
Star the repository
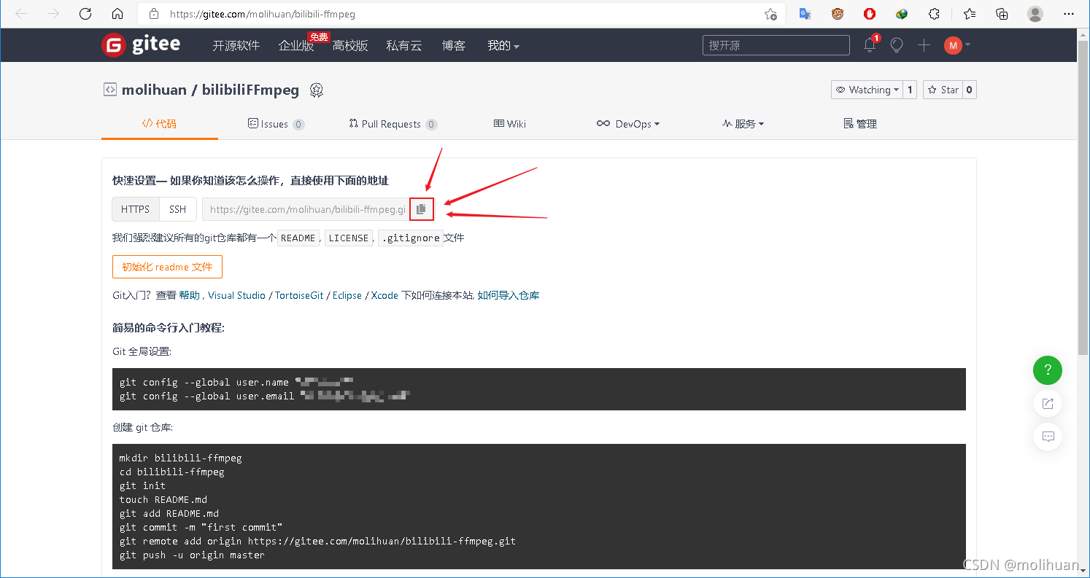(x=943, y=90)
